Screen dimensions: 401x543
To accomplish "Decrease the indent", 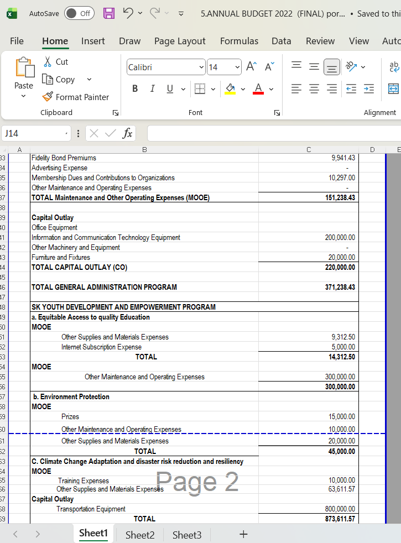I will 351,88.
